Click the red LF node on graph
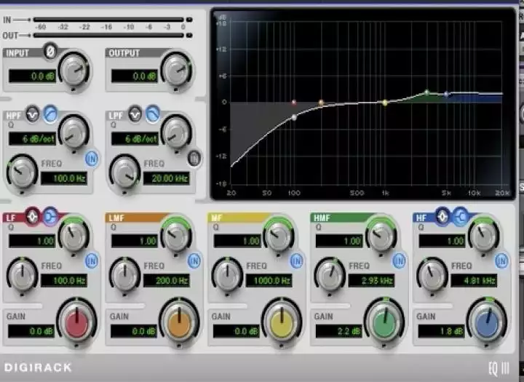524x382 pixels. click(294, 103)
